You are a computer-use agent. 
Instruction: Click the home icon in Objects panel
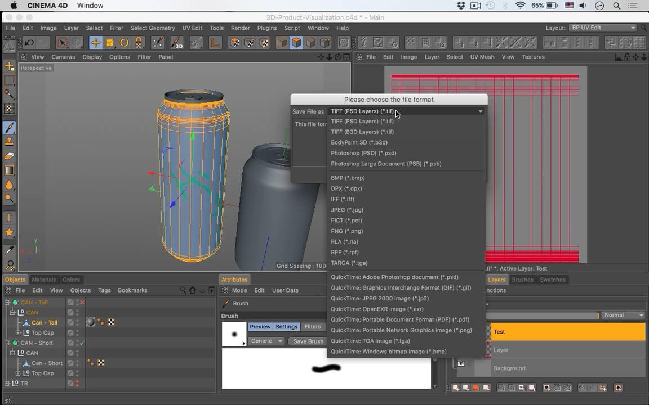tap(192, 290)
